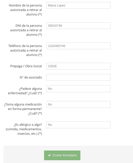The height and width of the screenshot is (163, 133).
Task: Click the gray footer beside Enviar formulario
Action: [106, 155]
